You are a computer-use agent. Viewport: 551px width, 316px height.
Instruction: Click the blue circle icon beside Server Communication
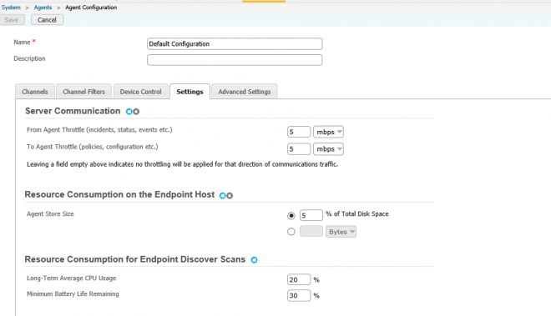coord(129,112)
